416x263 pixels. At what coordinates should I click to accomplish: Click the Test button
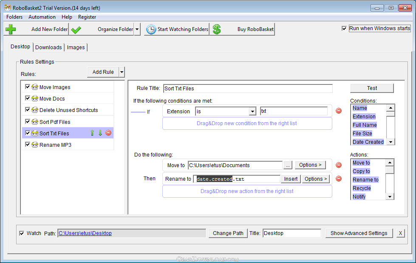click(x=372, y=88)
